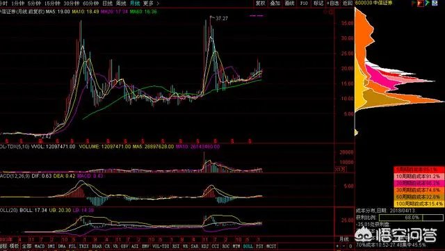The width and height of the screenshot is (445, 251).
Task: Switch chart to 5分钟 period
Action: [34, 3]
